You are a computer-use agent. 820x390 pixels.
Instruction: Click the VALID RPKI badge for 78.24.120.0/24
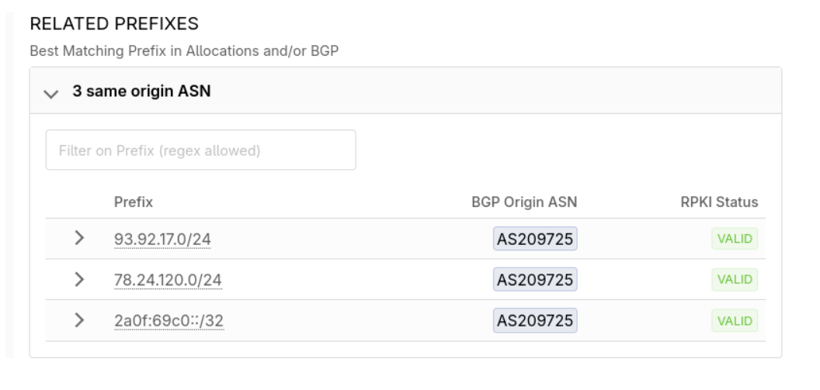pos(735,280)
